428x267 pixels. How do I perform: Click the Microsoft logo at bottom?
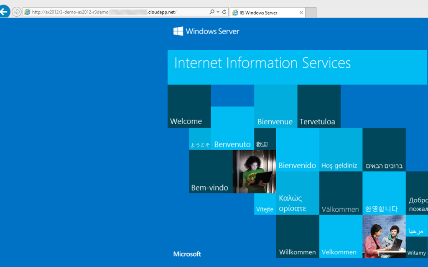click(187, 254)
